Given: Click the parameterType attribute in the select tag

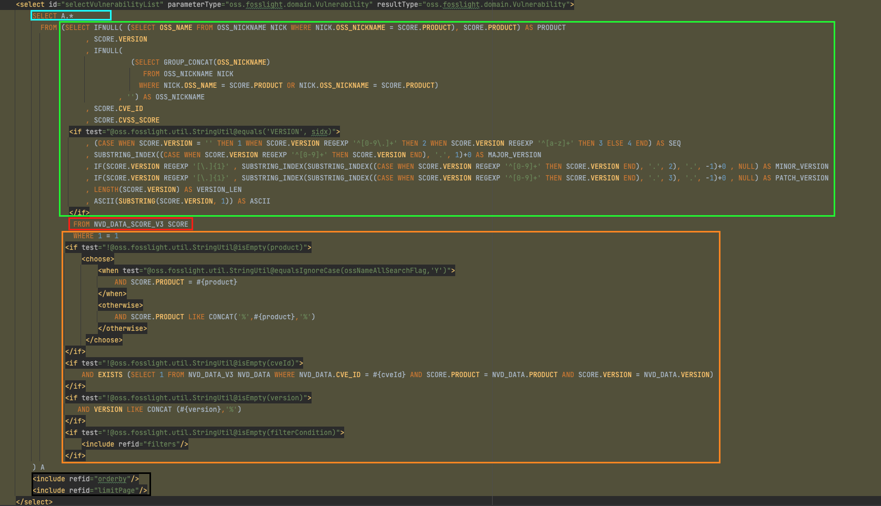Looking at the screenshot, I should coord(270,4).
